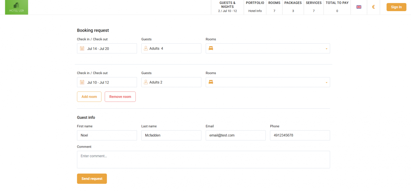Open Guests & Nights in top navigation
Screen dimensions: 411x191
click(x=227, y=7)
